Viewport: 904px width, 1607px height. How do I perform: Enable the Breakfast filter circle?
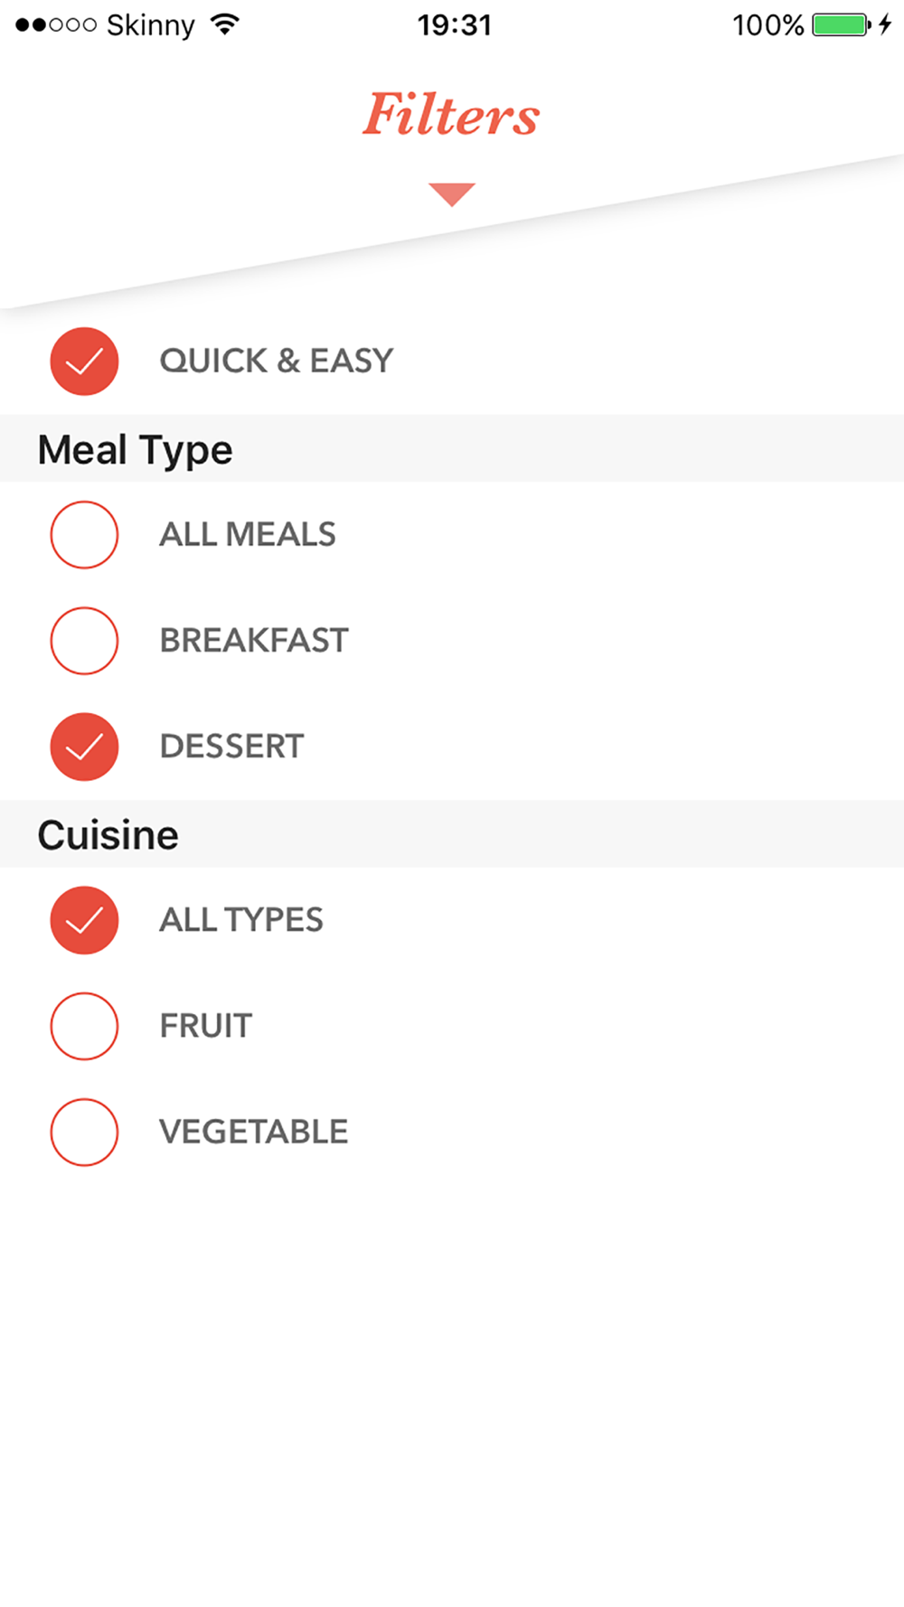click(84, 641)
